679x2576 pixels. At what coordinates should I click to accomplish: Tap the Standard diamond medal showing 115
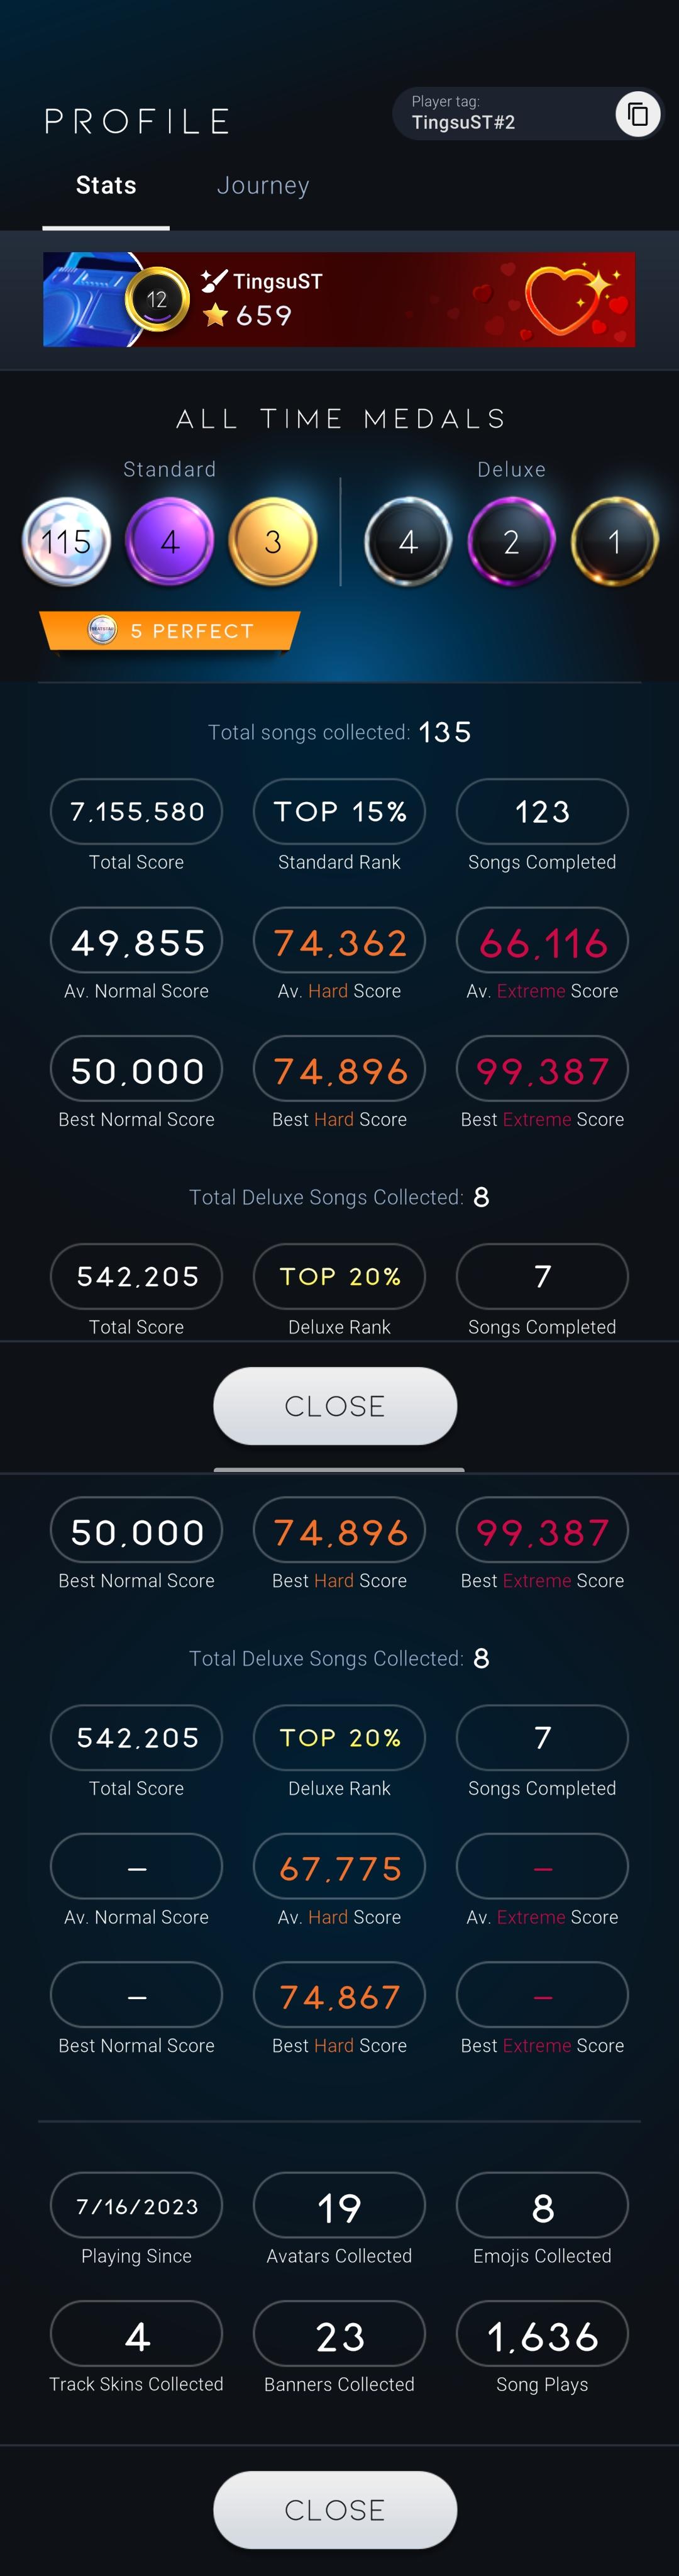(x=66, y=541)
